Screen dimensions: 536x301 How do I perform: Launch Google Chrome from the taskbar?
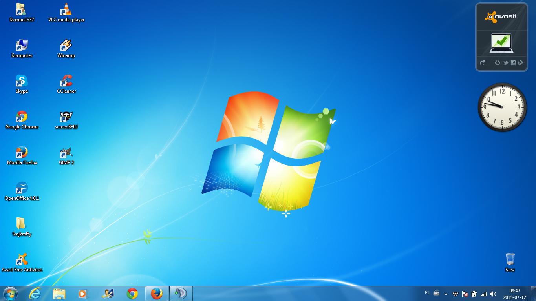pos(132,294)
